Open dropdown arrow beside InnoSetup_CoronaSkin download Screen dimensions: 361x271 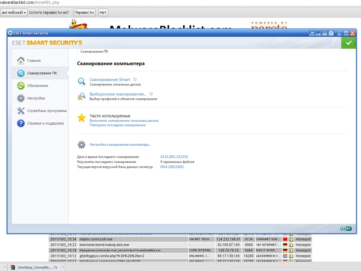click(x=64, y=267)
